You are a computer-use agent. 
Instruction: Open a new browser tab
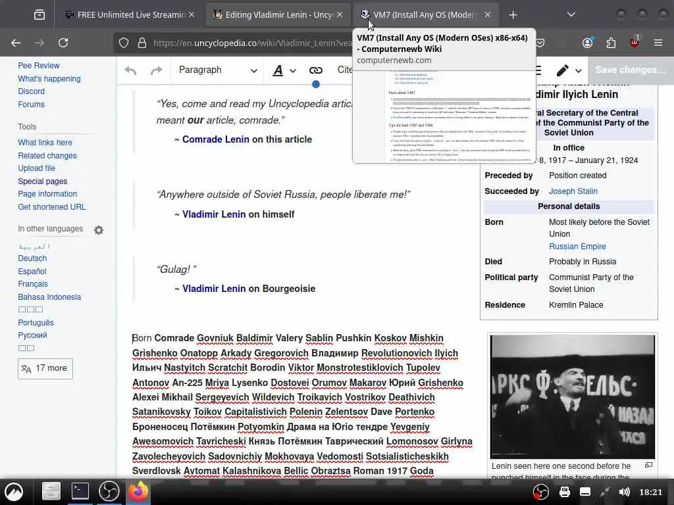(513, 15)
